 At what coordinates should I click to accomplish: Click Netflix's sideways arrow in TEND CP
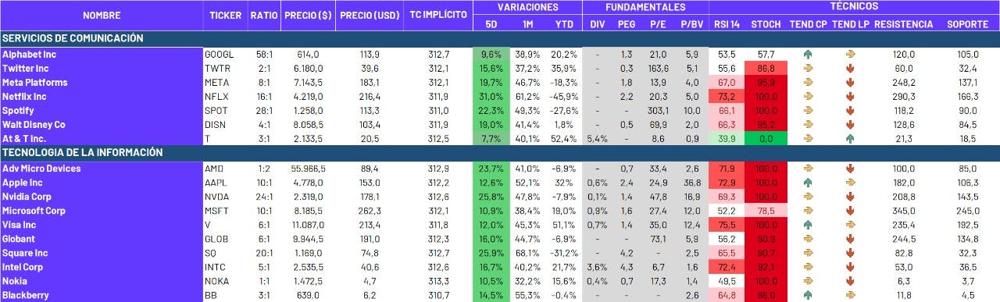point(809,97)
